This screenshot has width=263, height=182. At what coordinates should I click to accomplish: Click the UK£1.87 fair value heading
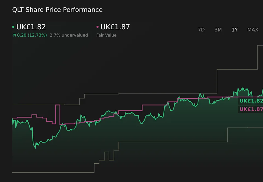(115, 27)
